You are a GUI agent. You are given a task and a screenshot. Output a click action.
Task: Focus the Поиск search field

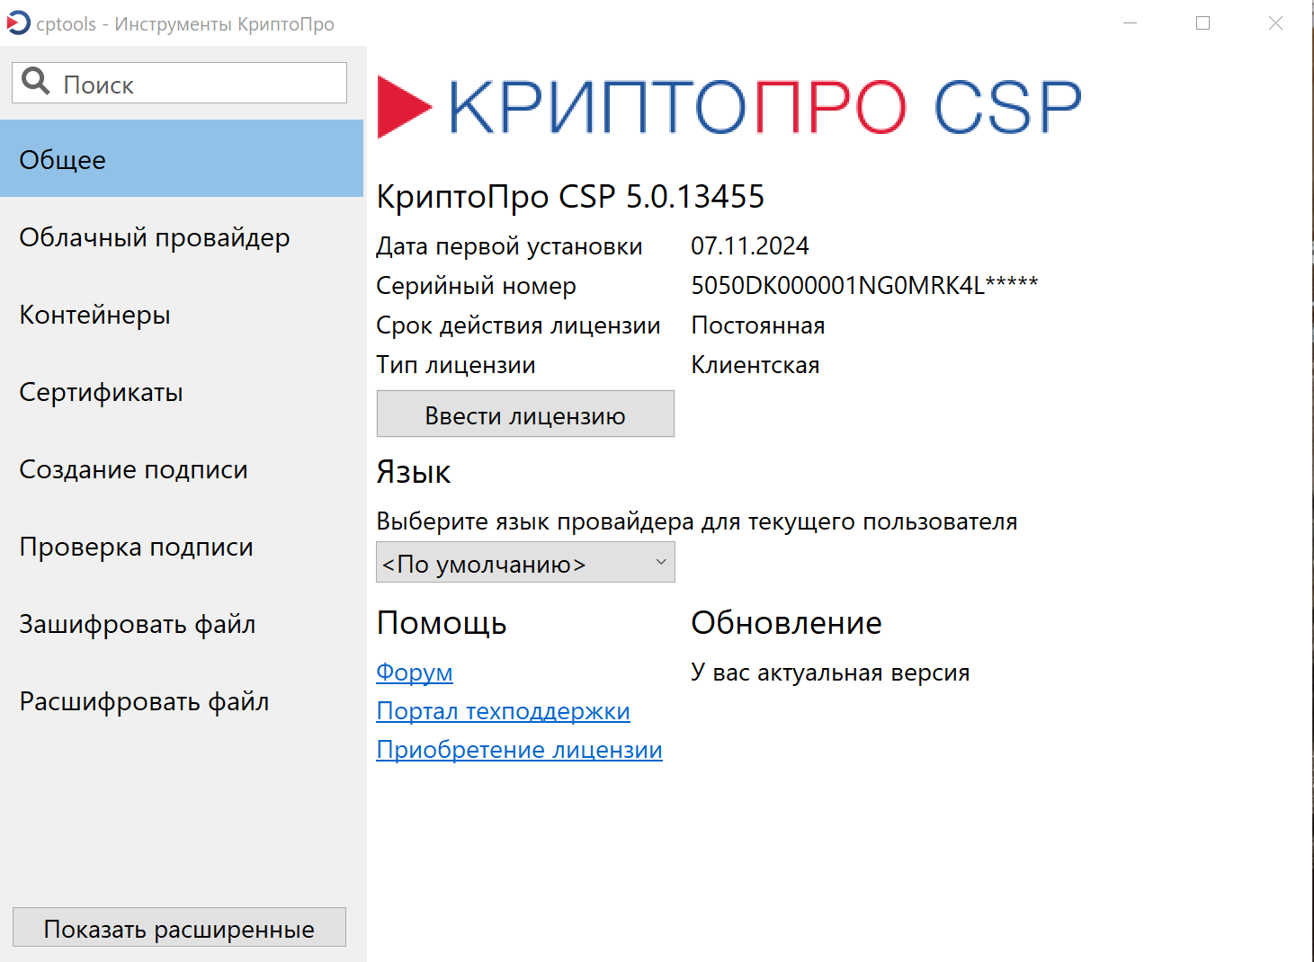179,83
